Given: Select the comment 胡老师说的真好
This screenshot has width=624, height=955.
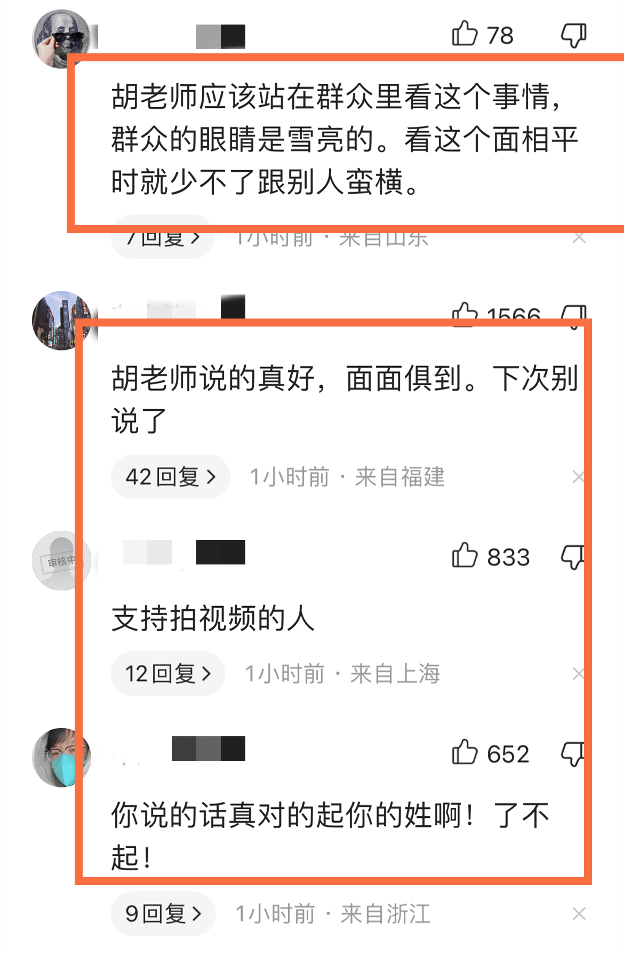Looking at the screenshot, I should pos(345,400).
